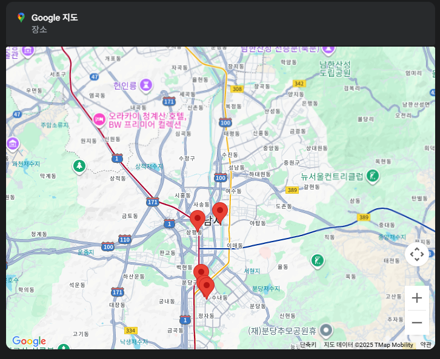Click the 하산운동 label
This screenshot has height=359, width=440.
click(x=134, y=276)
